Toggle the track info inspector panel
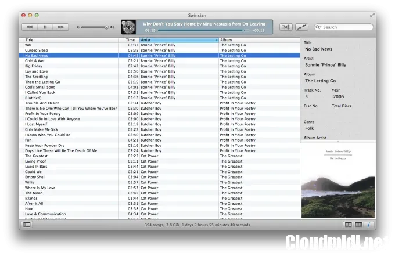395x256 pixels. coord(369,225)
